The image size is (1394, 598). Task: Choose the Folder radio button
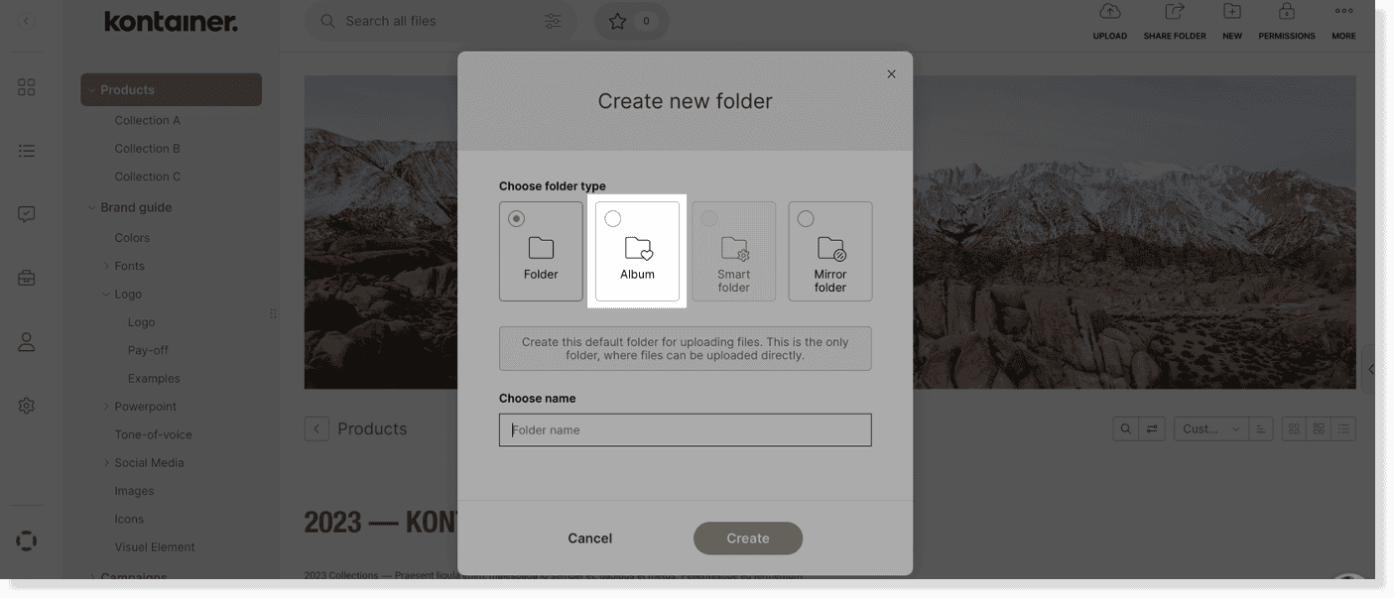click(517, 217)
